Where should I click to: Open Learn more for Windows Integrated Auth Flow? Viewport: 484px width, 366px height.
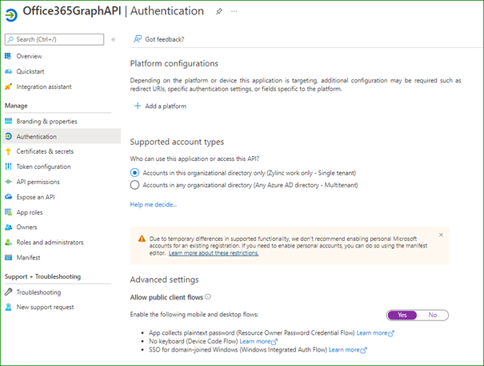(x=347, y=350)
